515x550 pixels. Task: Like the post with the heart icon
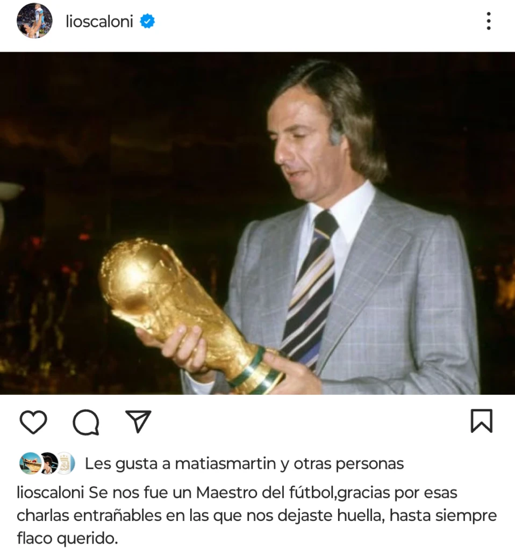33,421
